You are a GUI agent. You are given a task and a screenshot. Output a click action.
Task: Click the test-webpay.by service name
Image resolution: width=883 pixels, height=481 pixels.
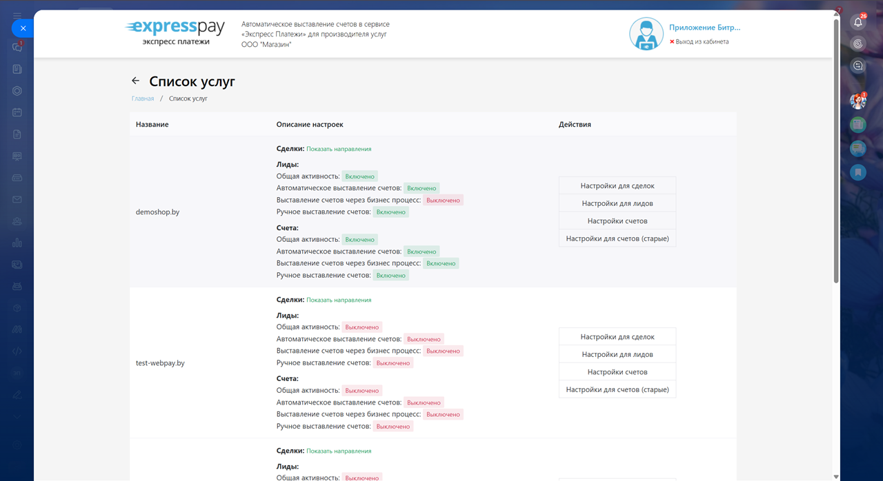(160, 363)
